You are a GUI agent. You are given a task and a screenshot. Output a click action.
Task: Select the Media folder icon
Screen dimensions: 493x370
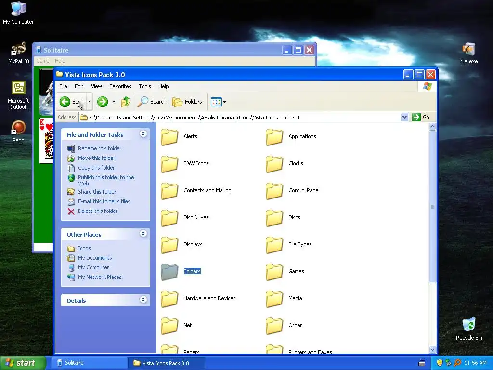tap(275, 299)
